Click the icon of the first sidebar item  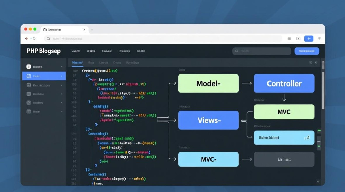(x=29, y=67)
